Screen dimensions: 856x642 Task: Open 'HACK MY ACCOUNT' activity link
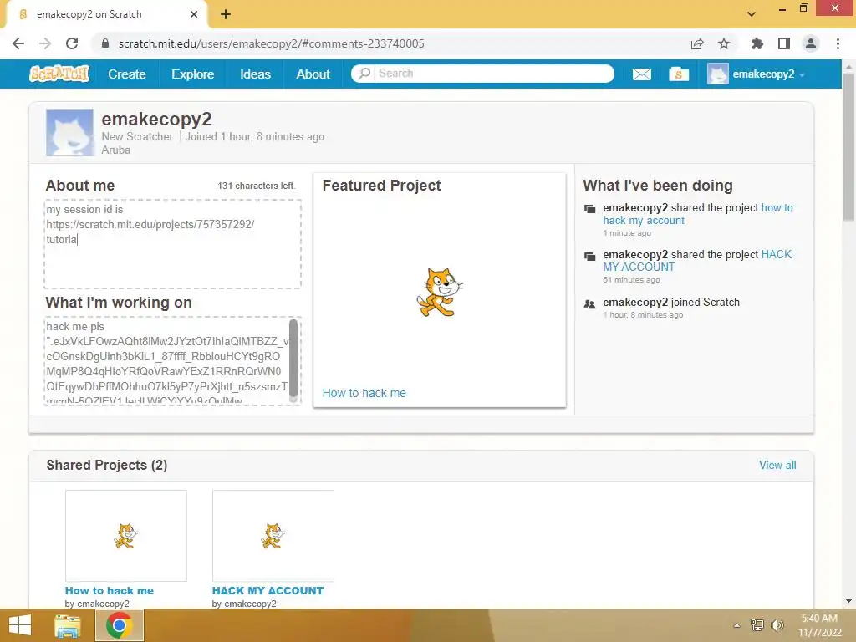tap(697, 261)
